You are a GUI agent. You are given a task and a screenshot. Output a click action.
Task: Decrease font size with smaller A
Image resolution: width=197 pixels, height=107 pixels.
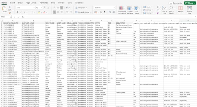click(x=48, y=8)
